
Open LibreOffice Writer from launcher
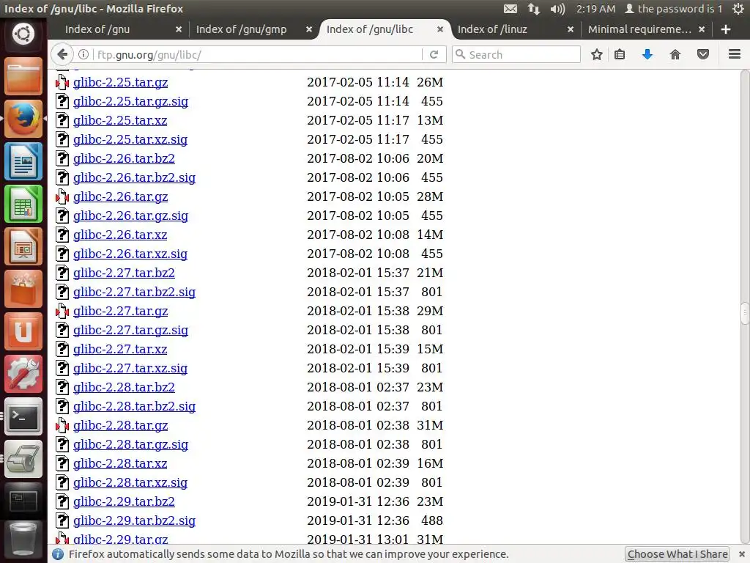tap(23, 161)
